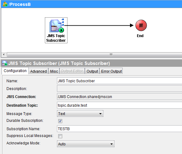Click the ProcessB title bar icon
The image size is (182, 154).
[x=5, y=4]
